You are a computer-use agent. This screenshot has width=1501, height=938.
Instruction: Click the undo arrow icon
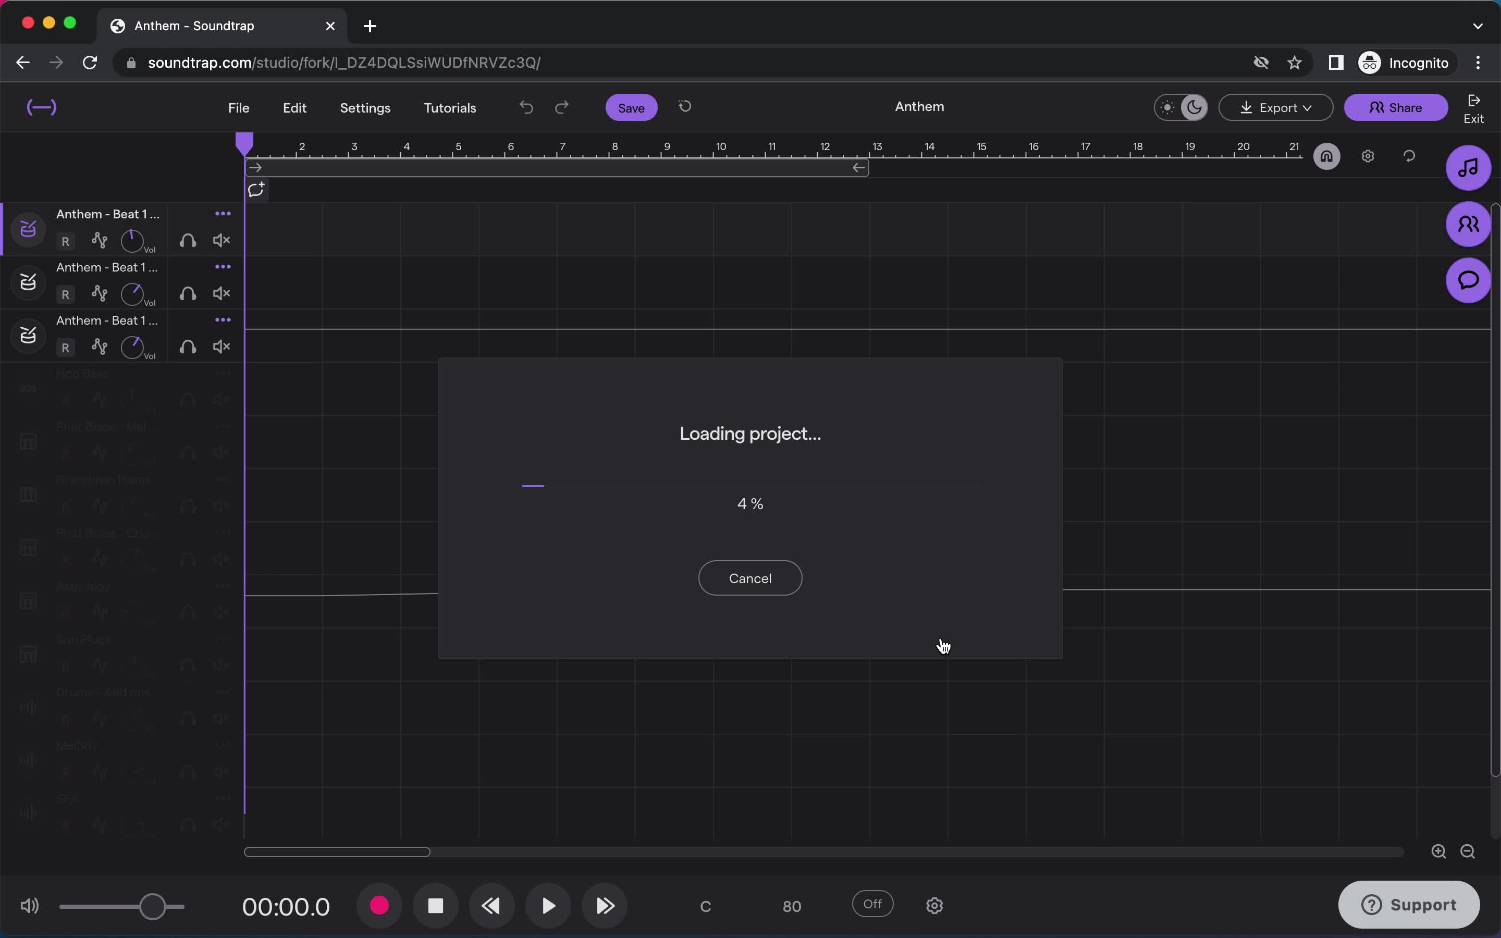[x=526, y=108]
